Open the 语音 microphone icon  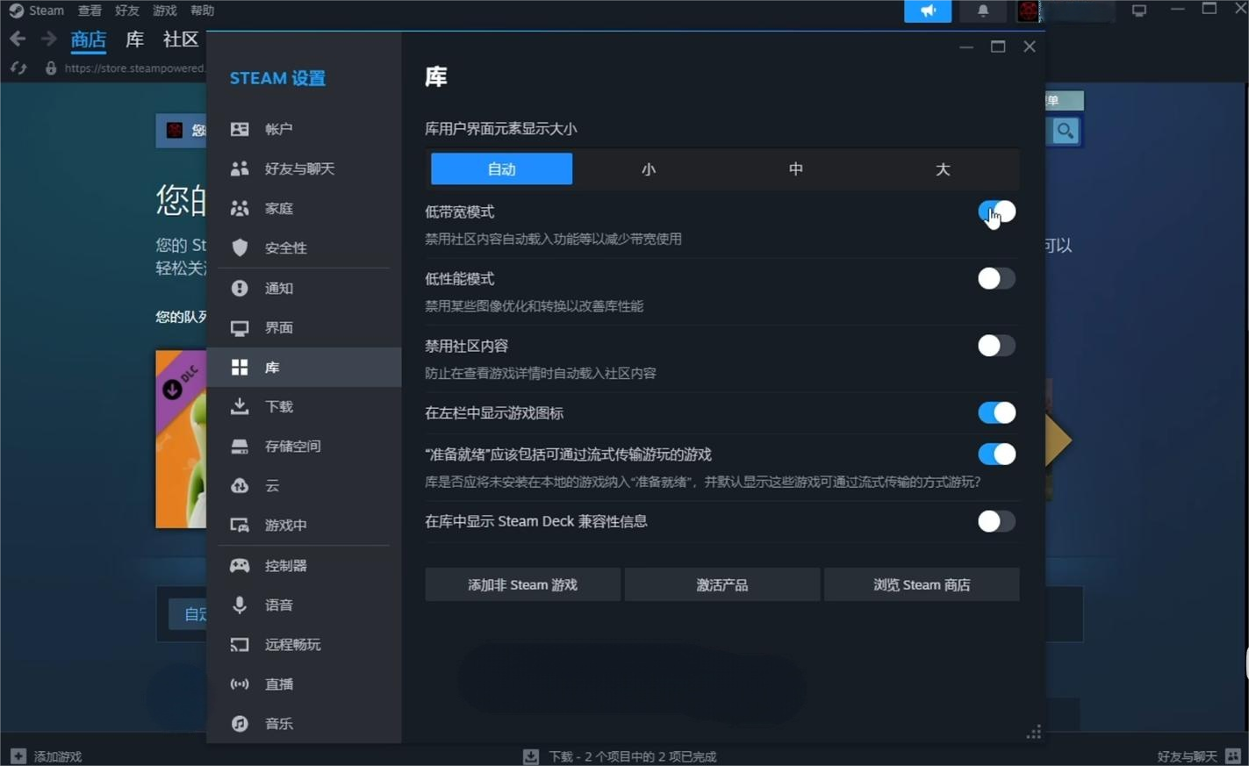point(240,605)
